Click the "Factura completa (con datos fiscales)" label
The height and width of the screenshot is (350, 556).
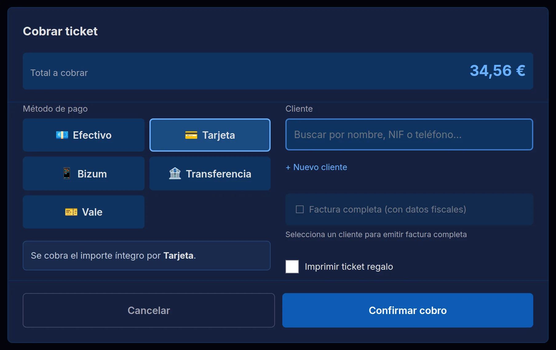point(387,209)
